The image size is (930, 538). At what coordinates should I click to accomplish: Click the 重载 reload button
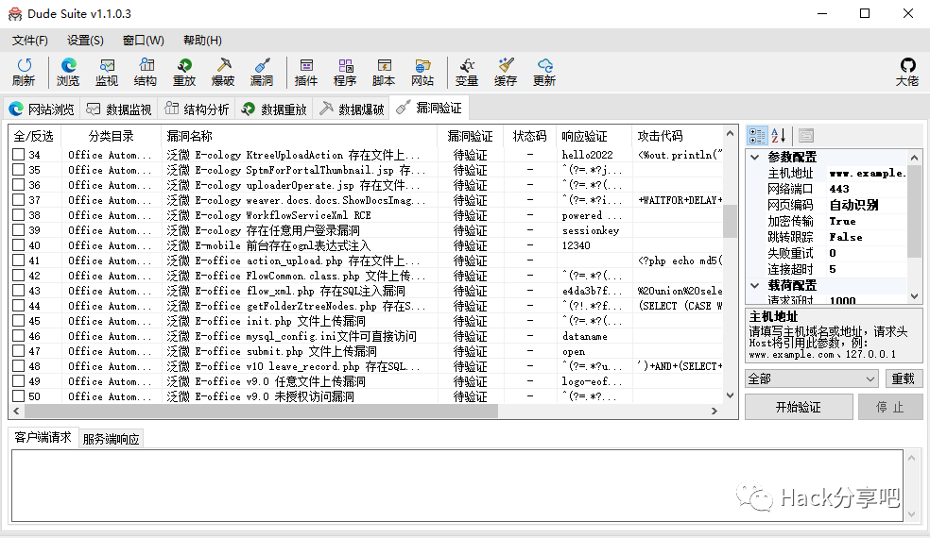click(903, 378)
